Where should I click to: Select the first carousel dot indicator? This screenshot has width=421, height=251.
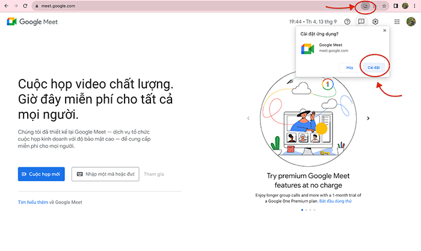coord(302,210)
